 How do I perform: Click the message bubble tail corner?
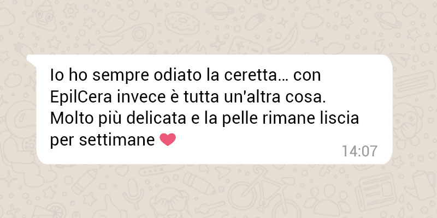click(x=31, y=60)
